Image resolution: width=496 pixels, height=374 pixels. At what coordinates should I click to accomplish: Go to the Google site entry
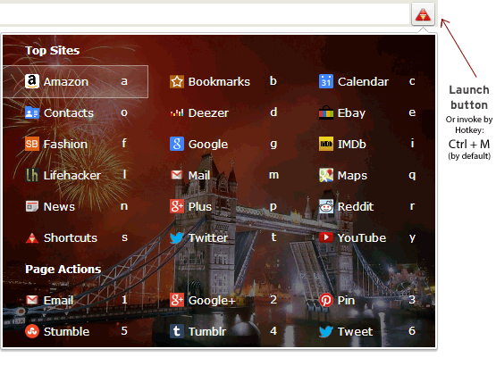[208, 145]
